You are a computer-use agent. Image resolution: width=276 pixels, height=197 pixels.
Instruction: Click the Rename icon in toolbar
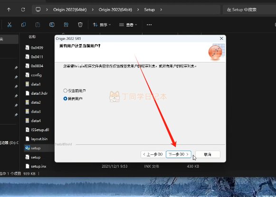(x=52, y=25)
